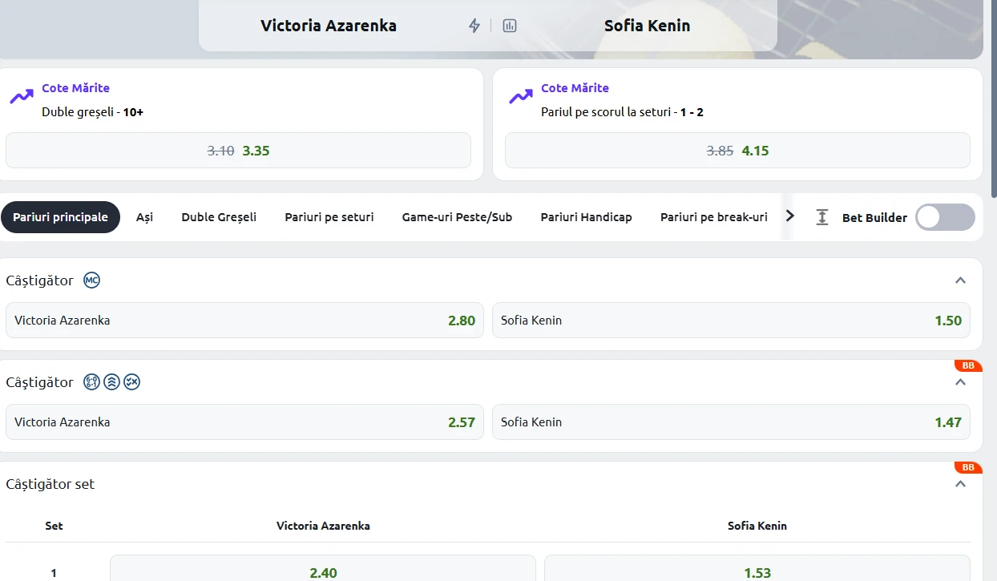Viewport: 997px width, 581px height.
Task: Click the BB badge on second Câștigător market
Action: click(x=968, y=365)
